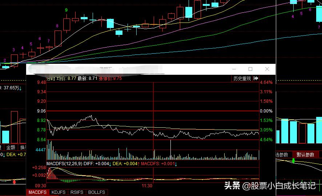Select the 金额 tab in background chart
This screenshot has height=196, width=322.
tap(11, 147)
